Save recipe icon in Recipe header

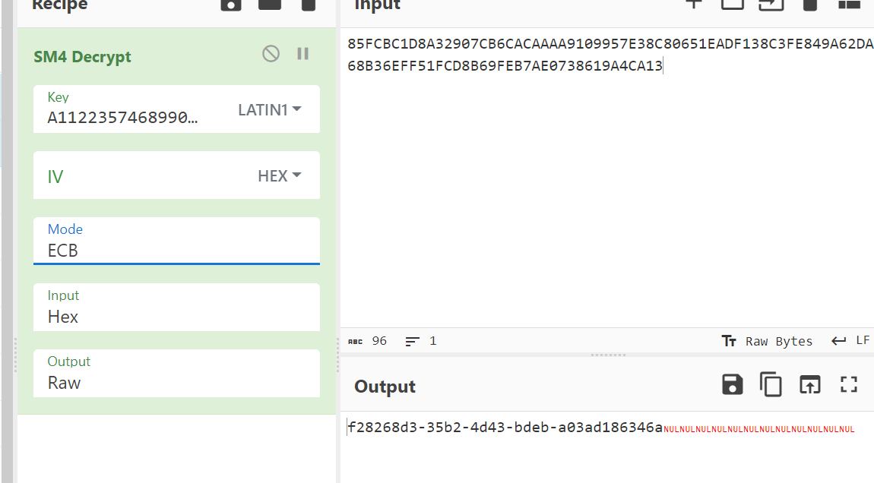tap(231, 5)
